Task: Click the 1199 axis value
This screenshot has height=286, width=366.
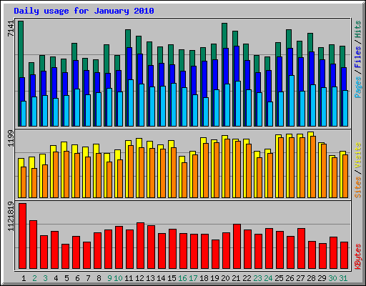Action: [x=11, y=139]
